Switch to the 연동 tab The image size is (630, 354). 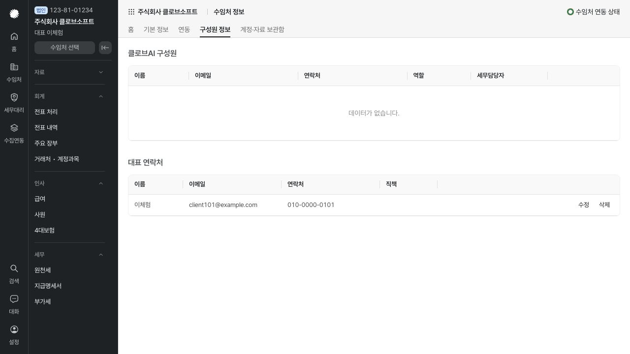tap(184, 29)
